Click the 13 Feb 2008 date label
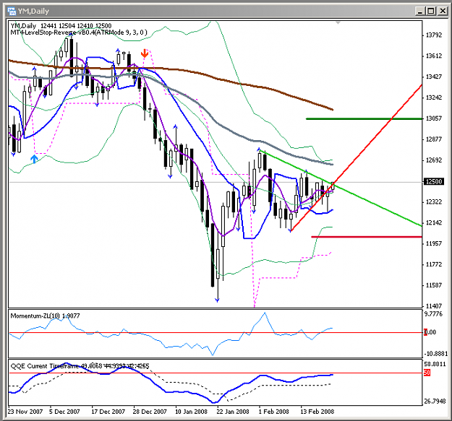The height and width of the screenshot is (421, 452). 317,412
